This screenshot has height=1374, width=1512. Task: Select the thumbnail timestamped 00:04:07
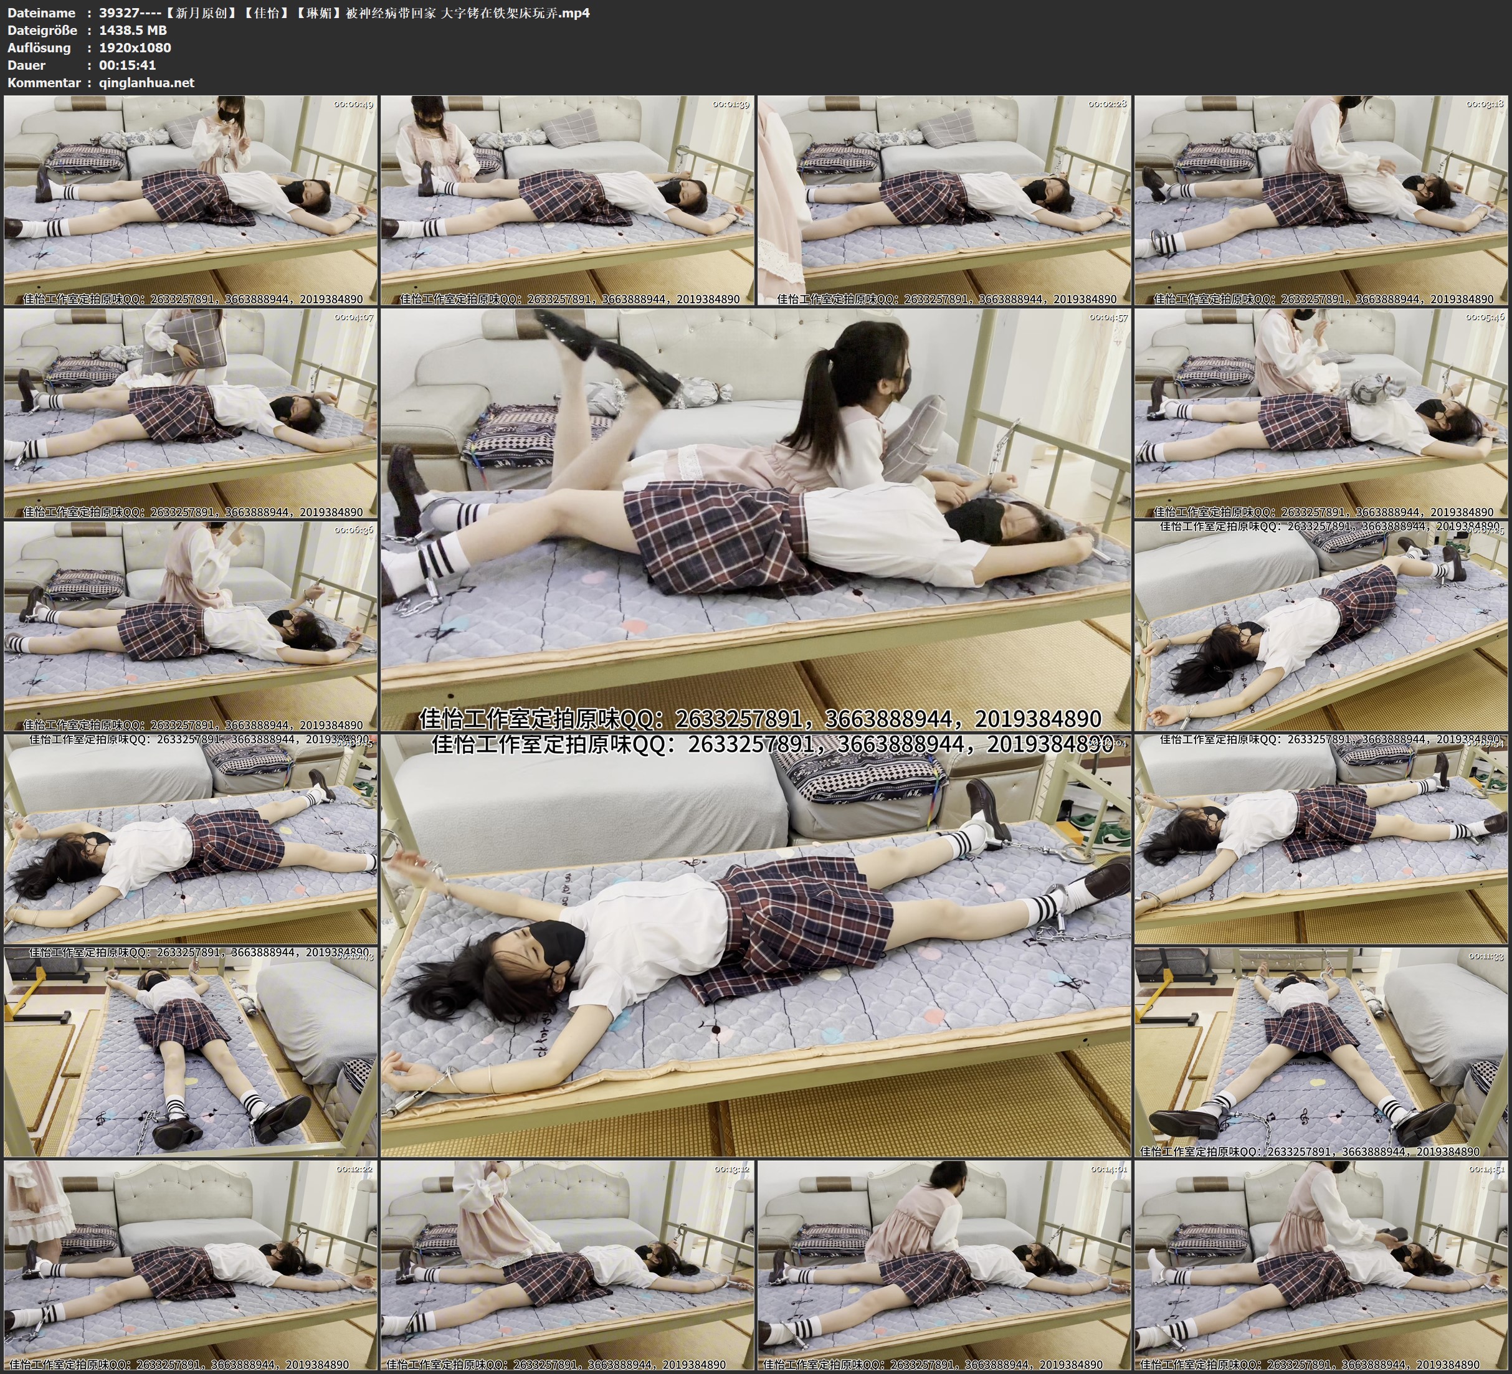point(191,413)
